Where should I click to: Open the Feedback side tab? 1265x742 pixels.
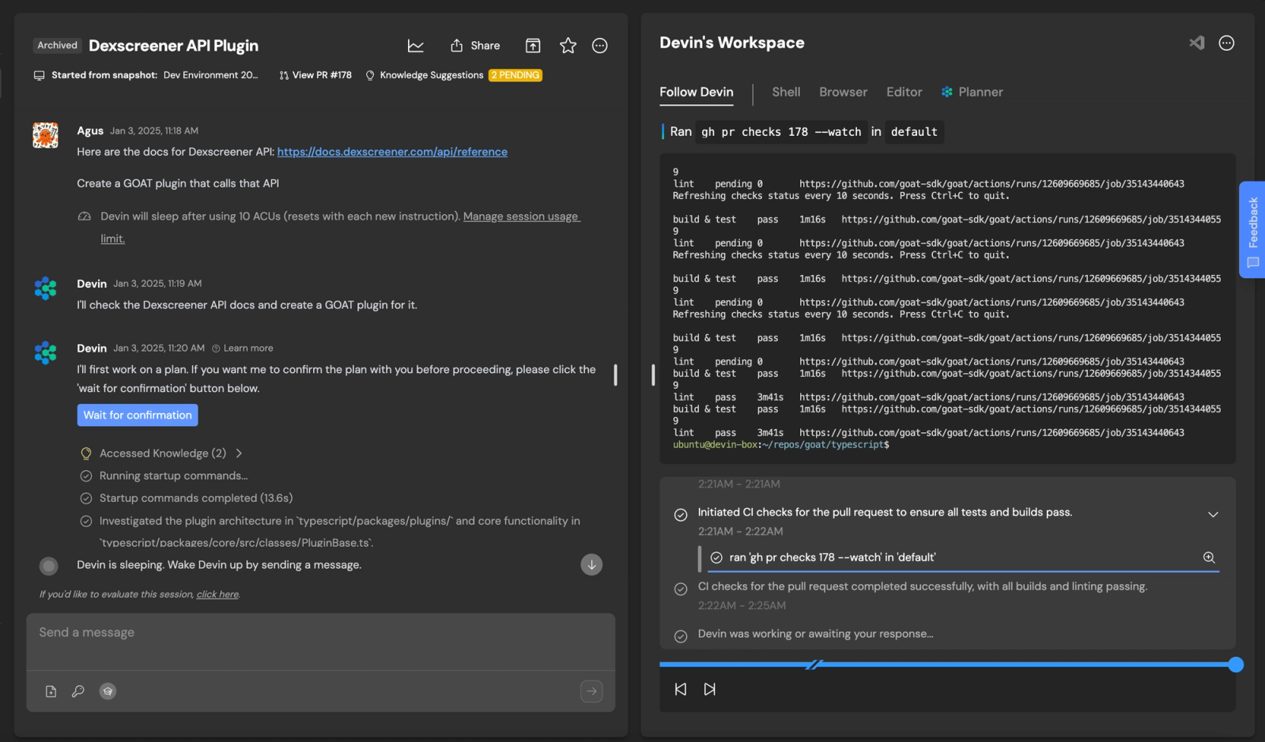click(1252, 229)
